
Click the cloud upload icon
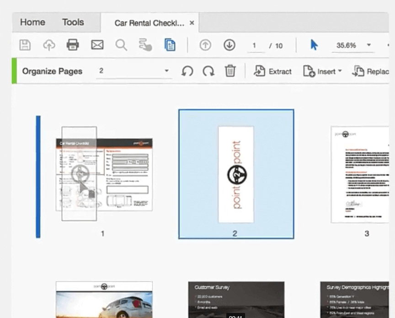[x=48, y=45]
